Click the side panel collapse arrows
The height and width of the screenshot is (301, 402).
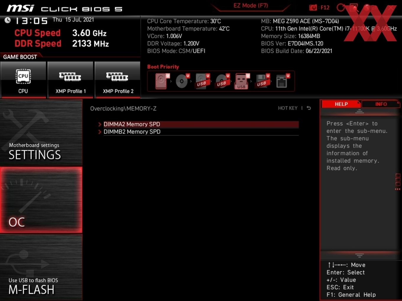click(x=398, y=189)
